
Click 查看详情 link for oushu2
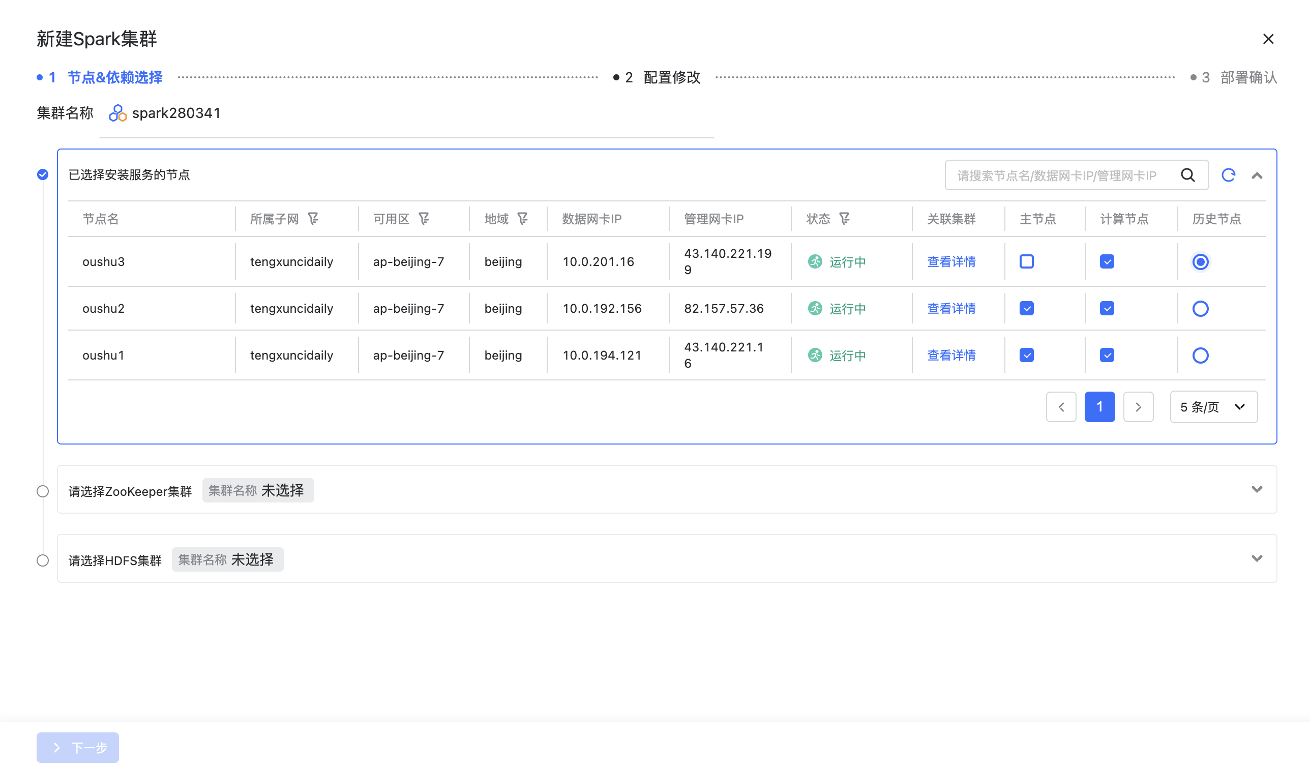[x=951, y=308]
